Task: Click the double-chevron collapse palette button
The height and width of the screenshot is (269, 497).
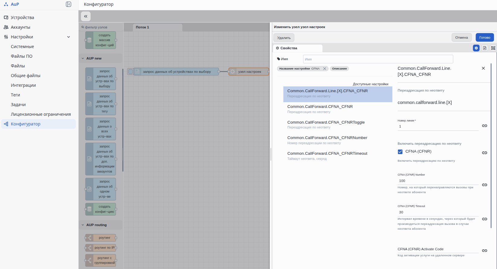Action: (x=86, y=16)
